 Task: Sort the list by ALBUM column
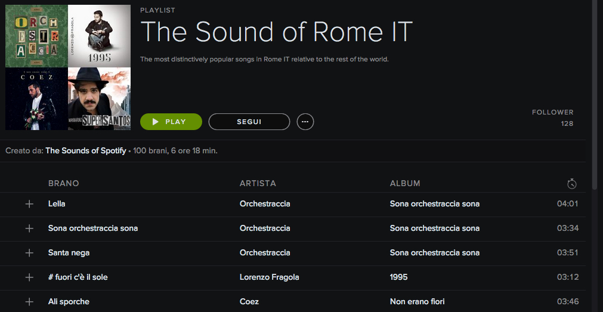405,184
